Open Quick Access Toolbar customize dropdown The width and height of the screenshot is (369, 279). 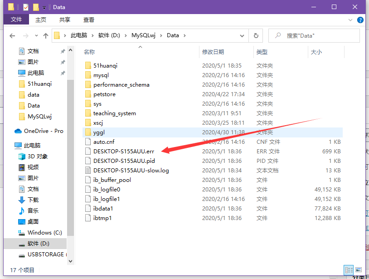(44, 7)
